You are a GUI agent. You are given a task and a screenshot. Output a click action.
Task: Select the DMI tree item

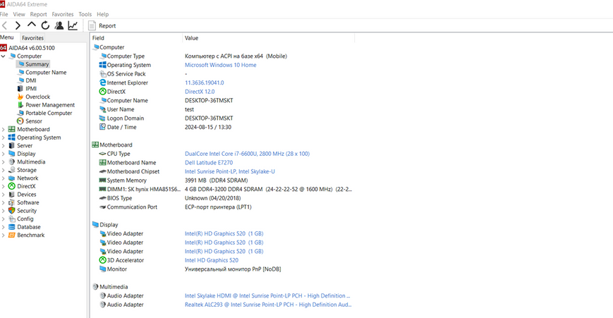31,80
